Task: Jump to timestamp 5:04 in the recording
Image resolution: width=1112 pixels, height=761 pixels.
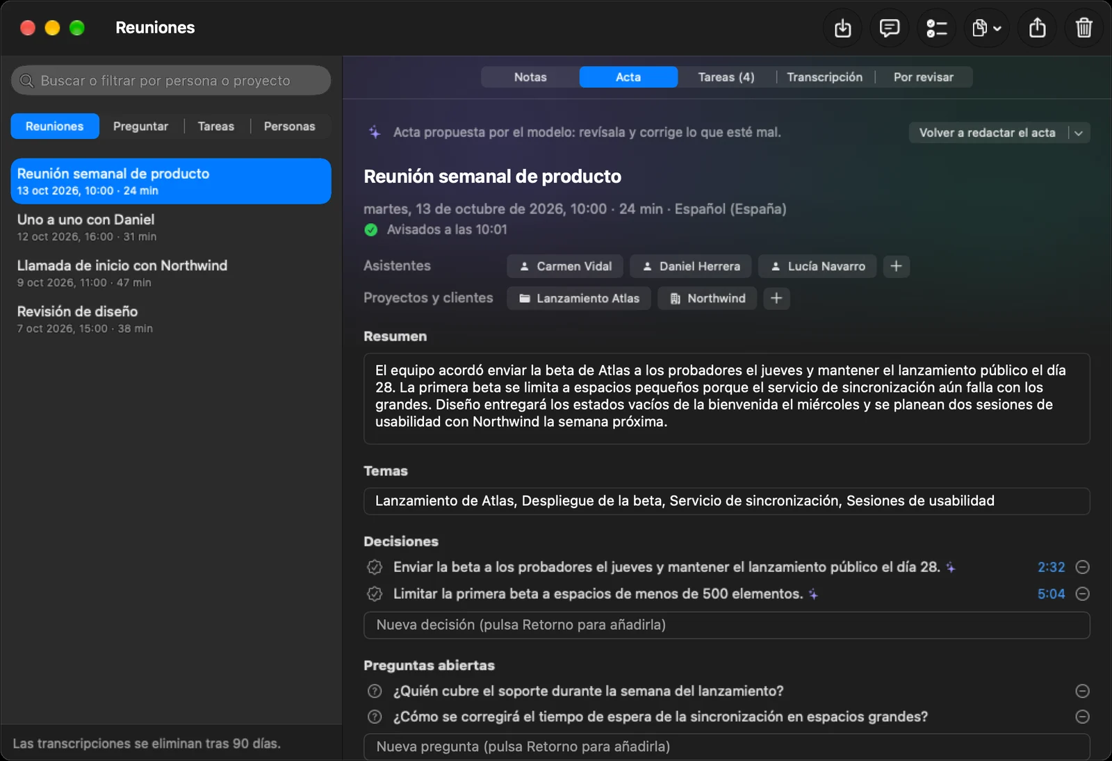Action: click(1051, 594)
